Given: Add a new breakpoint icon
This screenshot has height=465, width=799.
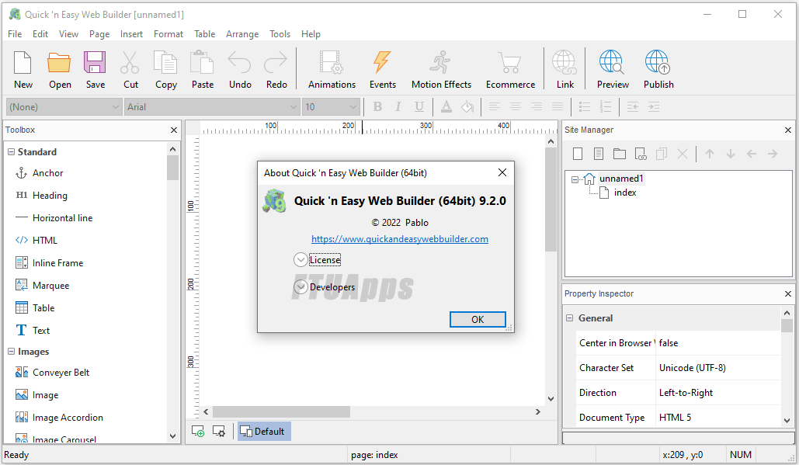Looking at the screenshot, I should (198, 432).
